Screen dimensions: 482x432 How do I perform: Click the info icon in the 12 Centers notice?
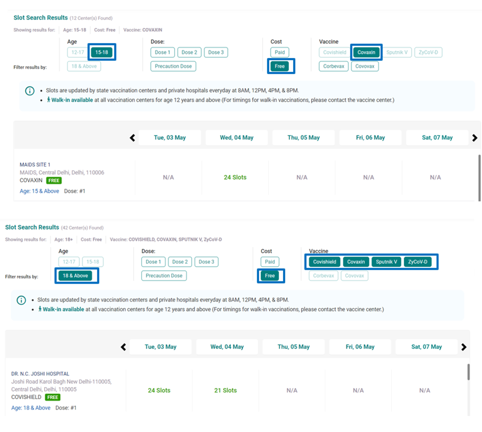[30, 91]
